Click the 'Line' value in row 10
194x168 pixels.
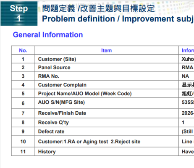[187, 142]
